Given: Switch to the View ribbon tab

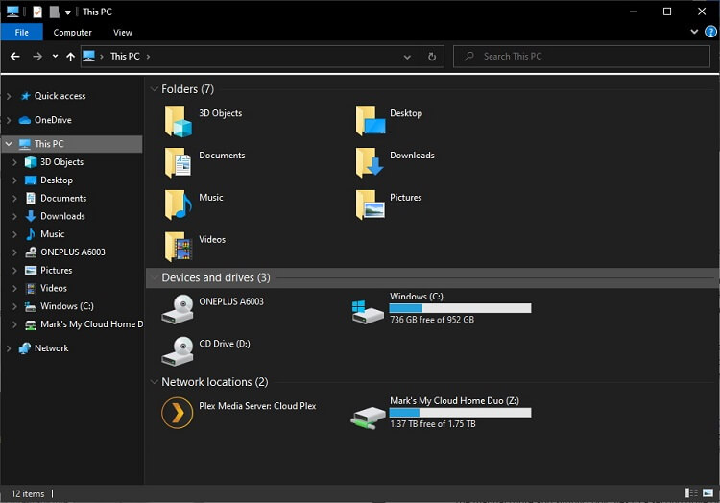Looking at the screenshot, I should pos(123,33).
